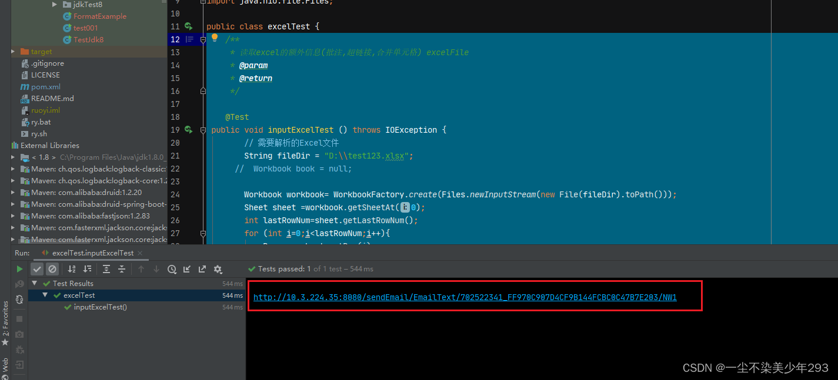Collapse the Test Results root node
Image resolution: width=838 pixels, height=380 pixels.
pos(34,283)
